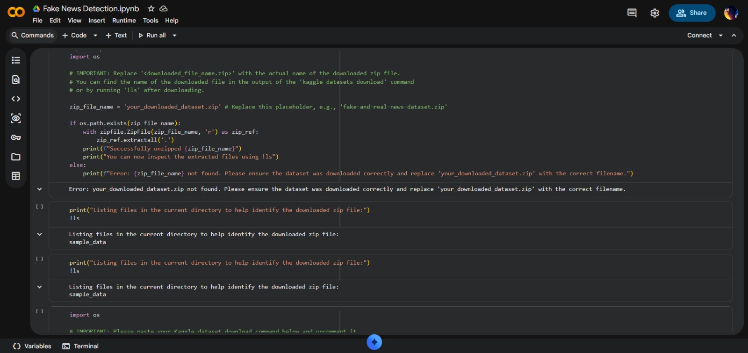Open the Table of contents sidebar icon
748x353 pixels.
(16, 60)
